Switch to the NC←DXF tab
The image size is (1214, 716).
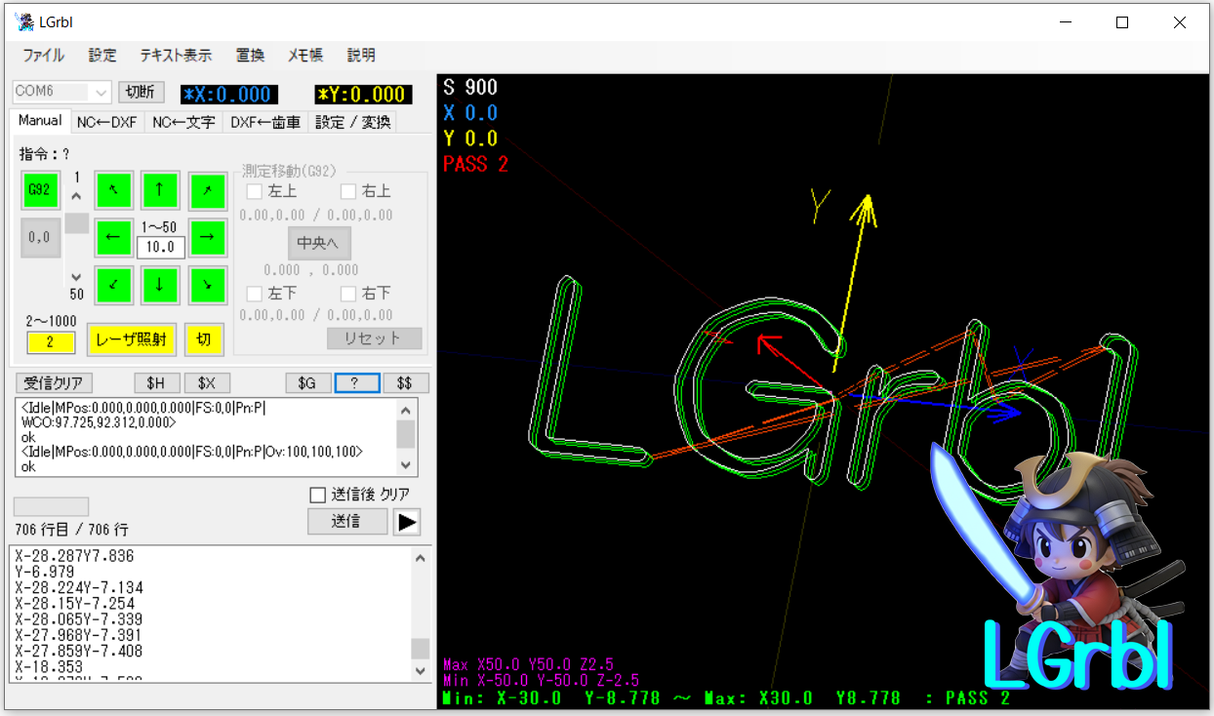pyautogui.click(x=106, y=122)
